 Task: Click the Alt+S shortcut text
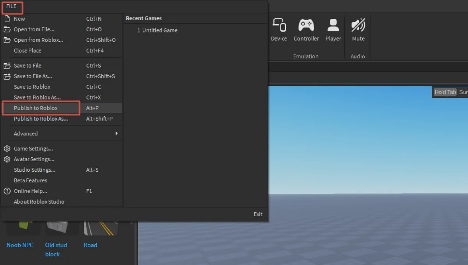click(92, 170)
